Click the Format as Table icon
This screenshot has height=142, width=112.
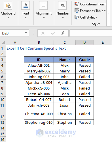77,11
